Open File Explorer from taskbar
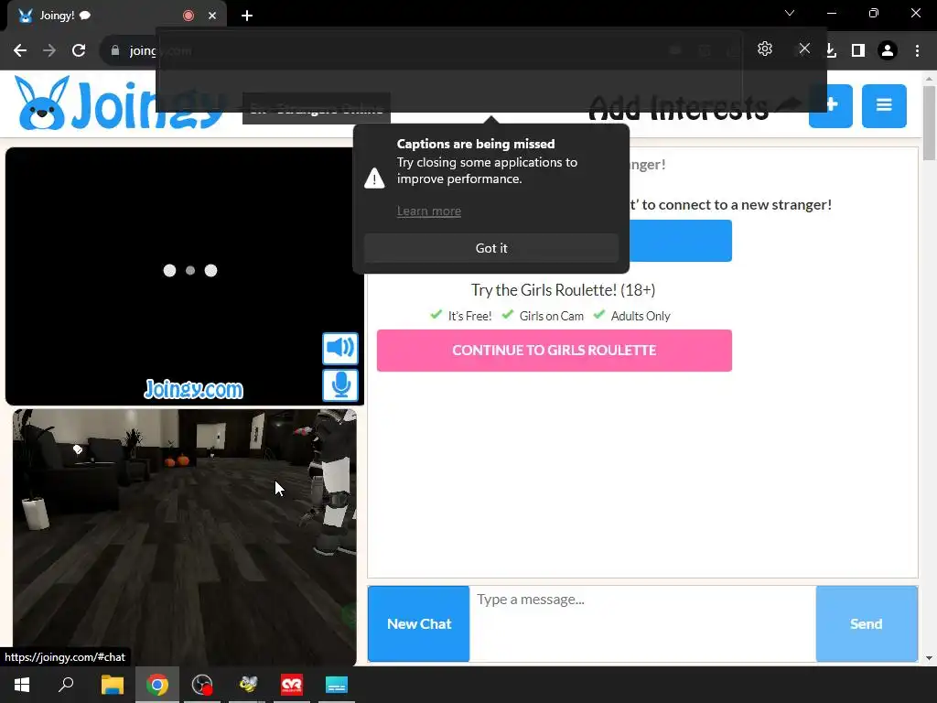This screenshot has width=937, height=703. point(112,685)
